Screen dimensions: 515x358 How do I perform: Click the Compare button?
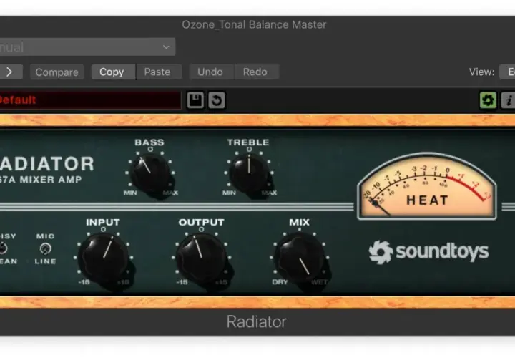57,72
